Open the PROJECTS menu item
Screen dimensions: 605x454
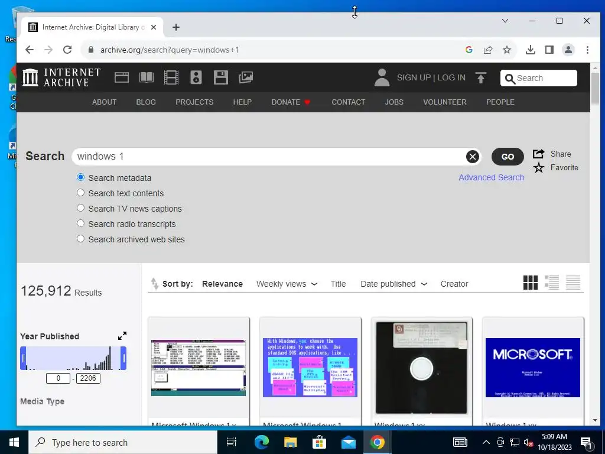194,102
